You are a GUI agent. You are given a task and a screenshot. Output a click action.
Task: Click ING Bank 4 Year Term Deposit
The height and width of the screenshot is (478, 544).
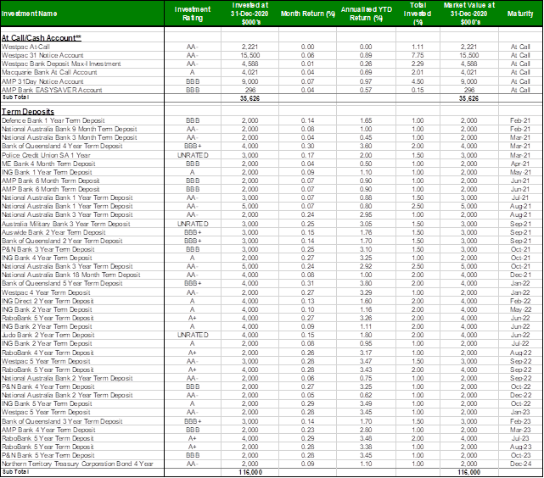coord(47,258)
